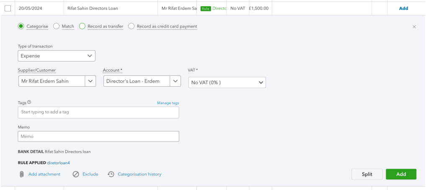Click the Tags input field

click(x=98, y=112)
